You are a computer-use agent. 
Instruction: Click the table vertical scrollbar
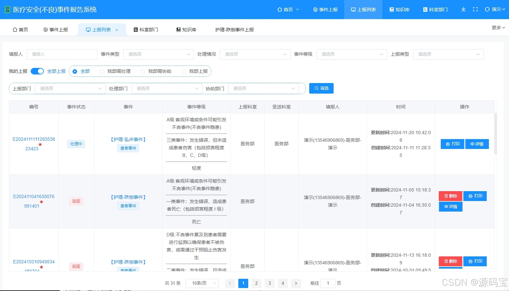tap(495, 133)
